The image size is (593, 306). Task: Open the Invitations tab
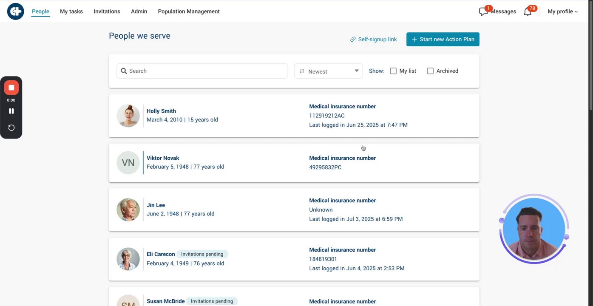[107, 11]
